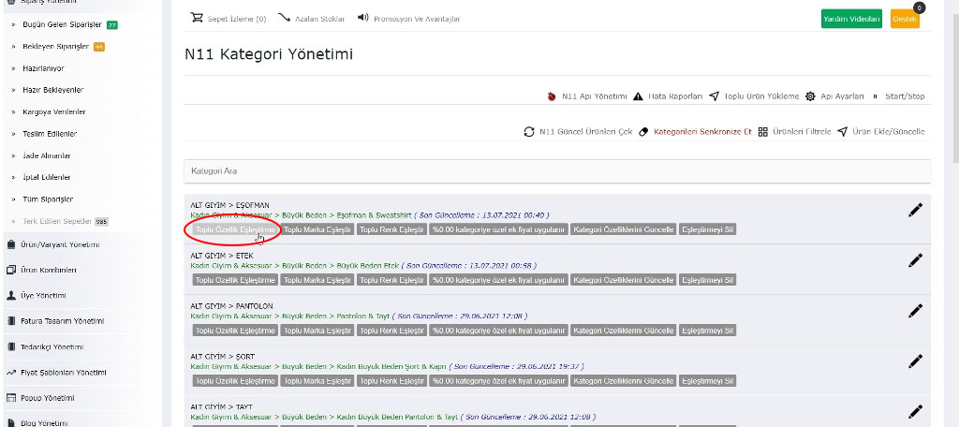The height and width of the screenshot is (427, 959).
Task: Click the Ürün Kombinleri sidebar icon
Action: click(11, 270)
